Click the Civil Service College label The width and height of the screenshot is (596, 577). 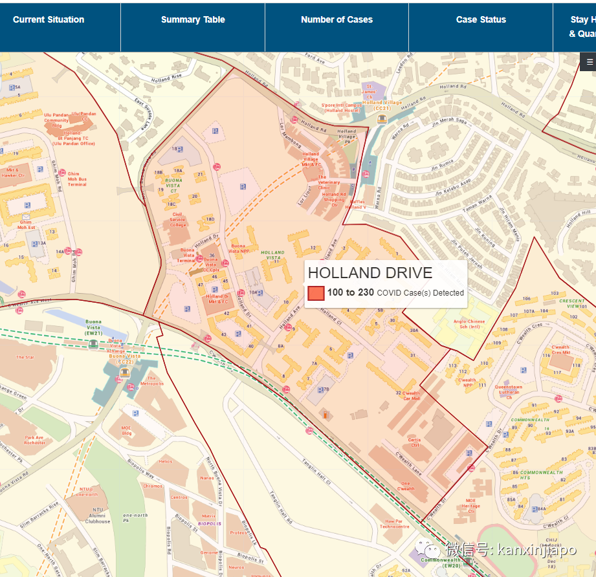[177, 219]
